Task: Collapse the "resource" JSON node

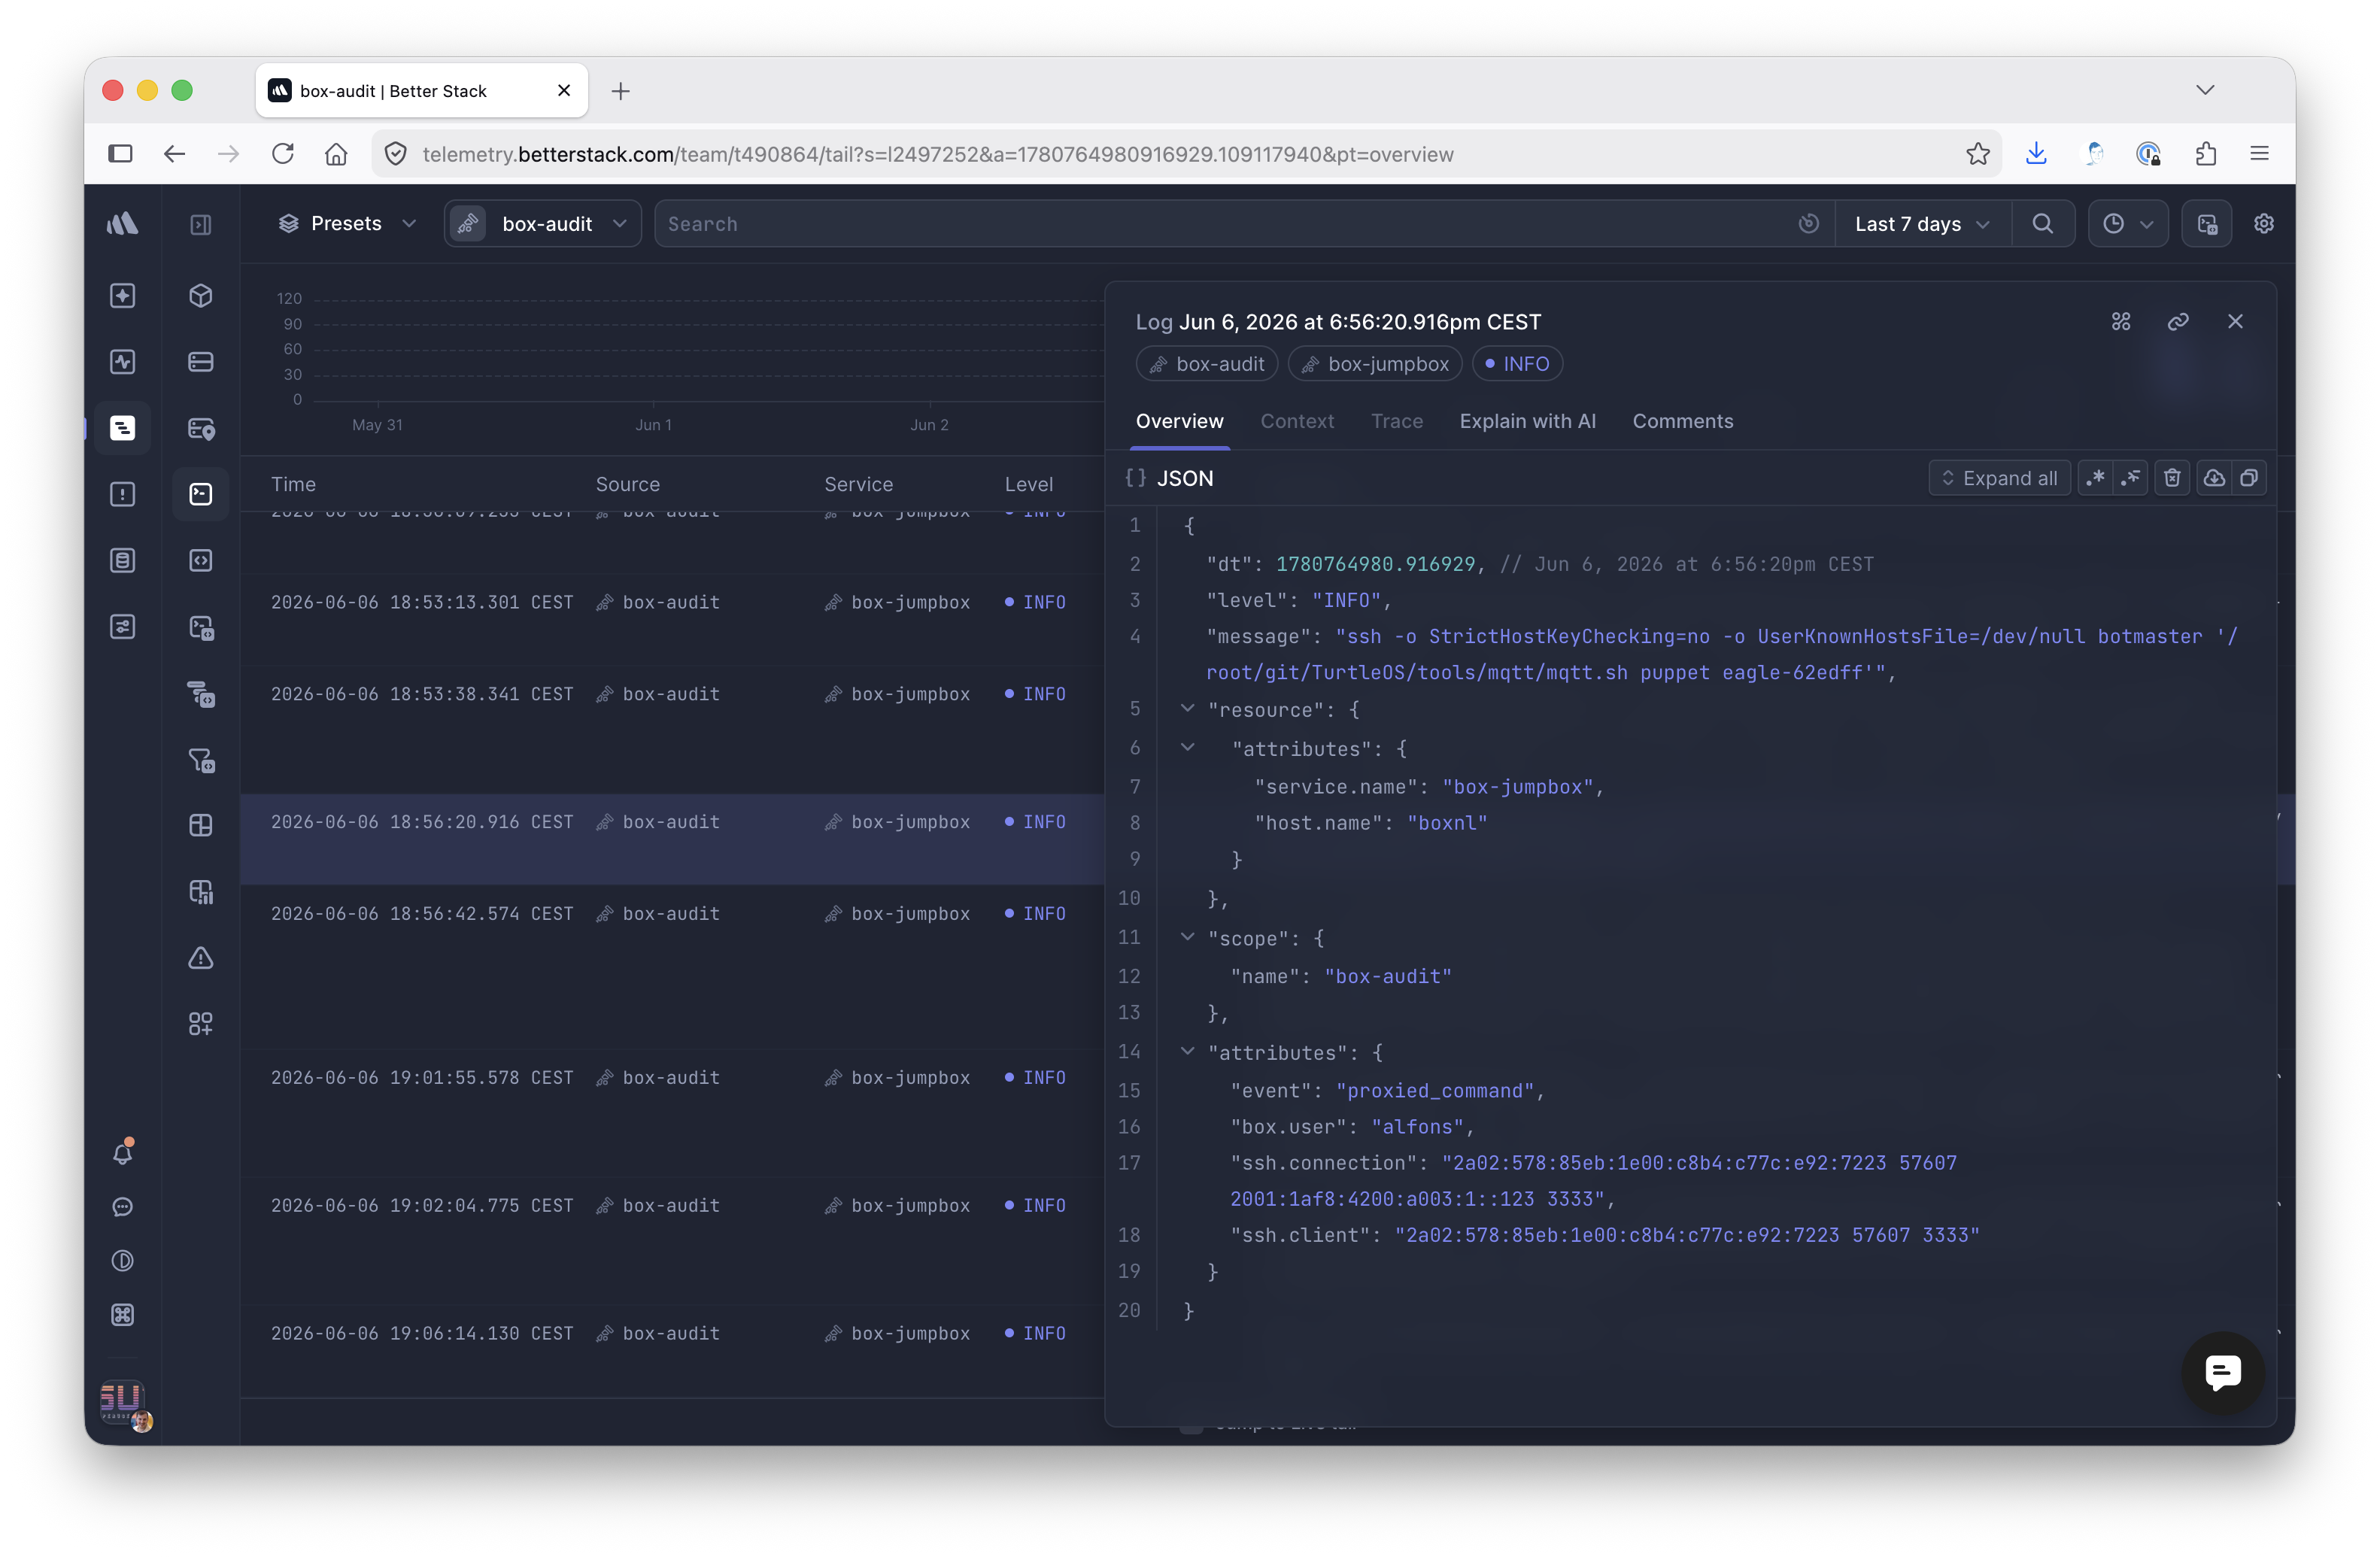Action: 1187,709
